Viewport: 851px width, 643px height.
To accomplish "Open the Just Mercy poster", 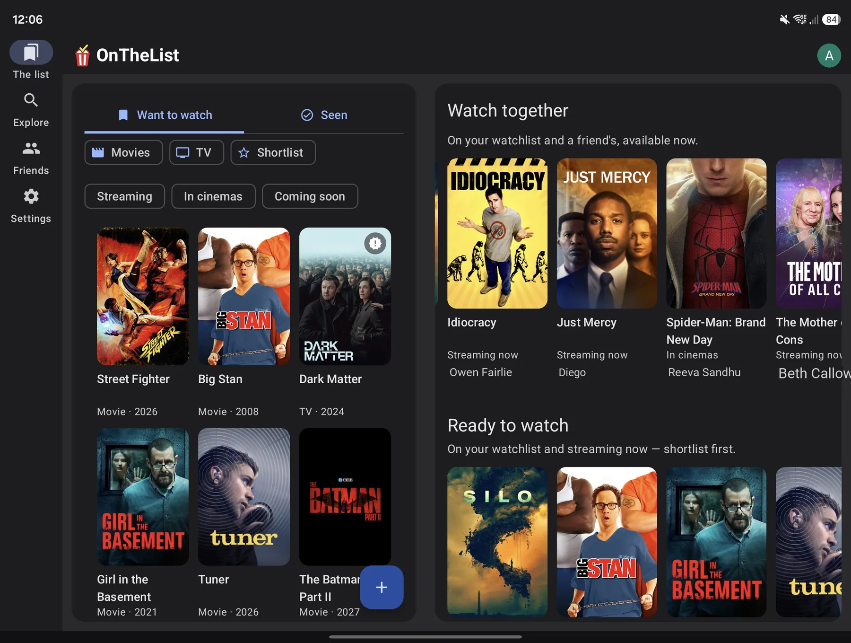I will 607,233.
